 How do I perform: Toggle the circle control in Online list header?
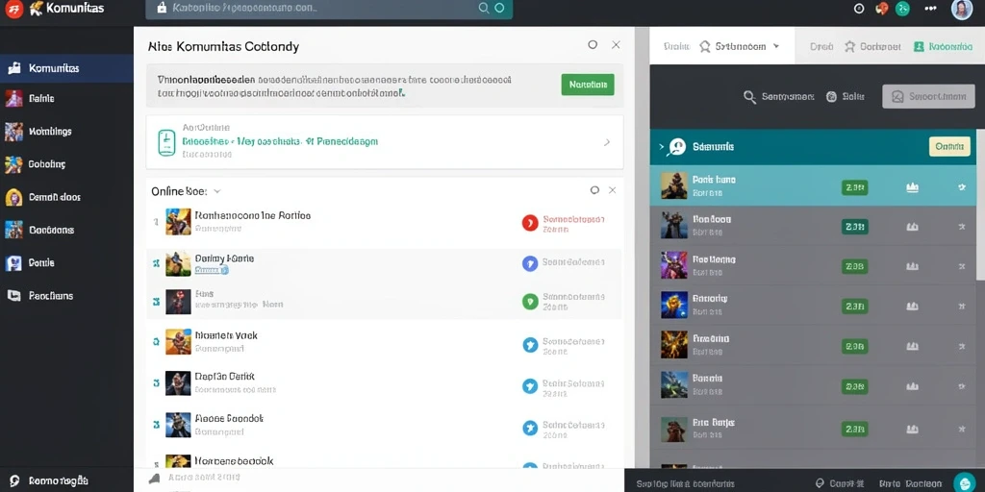pyautogui.click(x=594, y=190)
